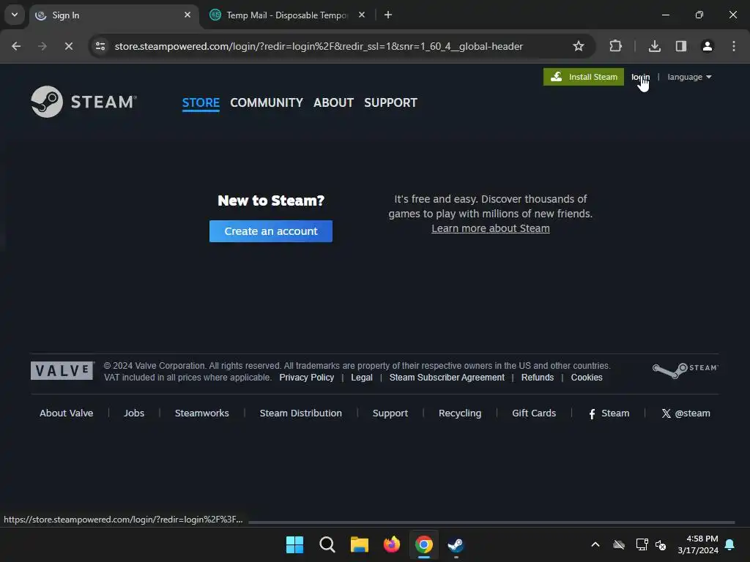Open the SUPPORT menu item

pyautogui.click(x=390, y=102)
